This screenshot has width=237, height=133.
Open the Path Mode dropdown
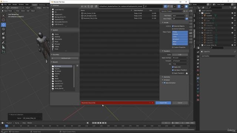pyautogui.click(x=178, y=16)
